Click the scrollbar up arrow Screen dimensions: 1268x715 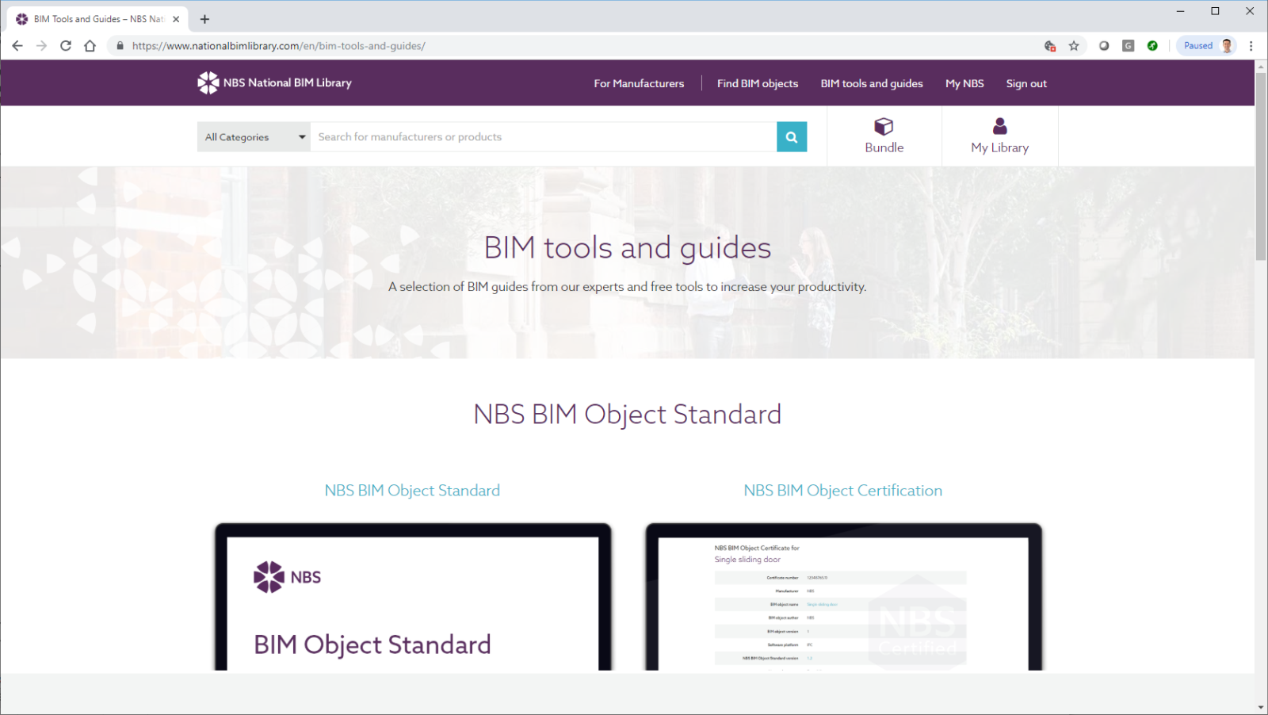click(1261, 66)
